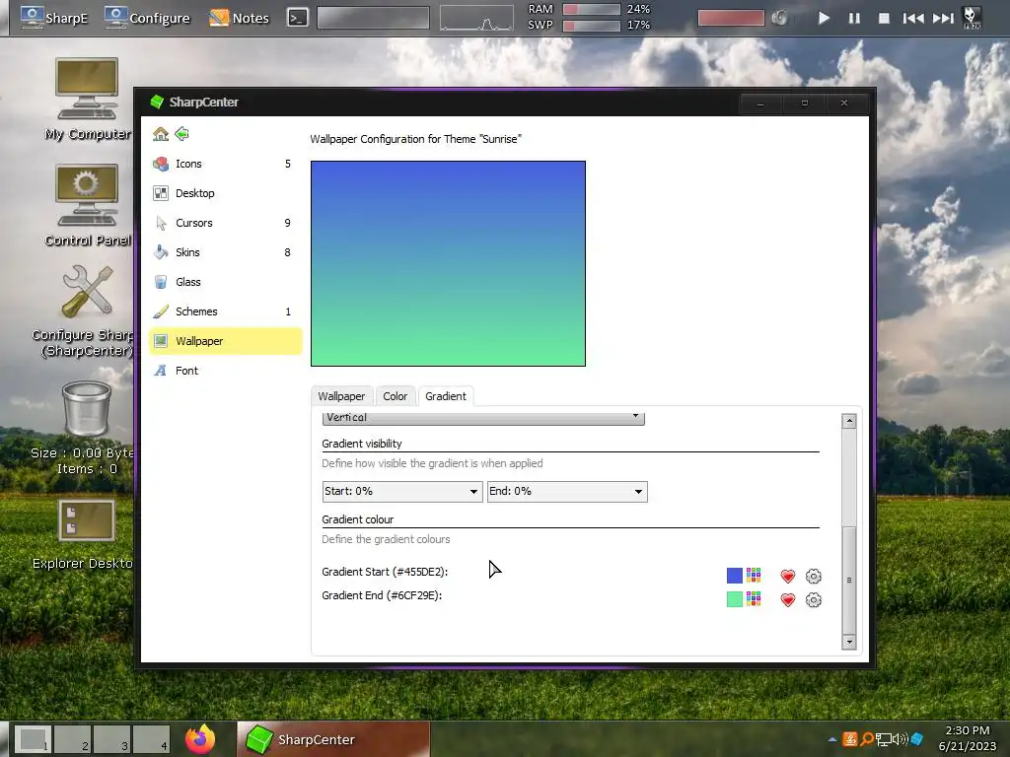Switch to virtual desktop 4

point(151,739)
